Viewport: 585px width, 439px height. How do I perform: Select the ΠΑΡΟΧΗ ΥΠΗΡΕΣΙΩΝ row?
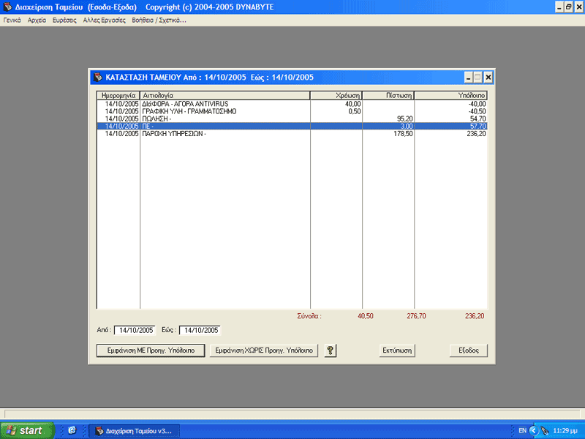pos(292,134)
